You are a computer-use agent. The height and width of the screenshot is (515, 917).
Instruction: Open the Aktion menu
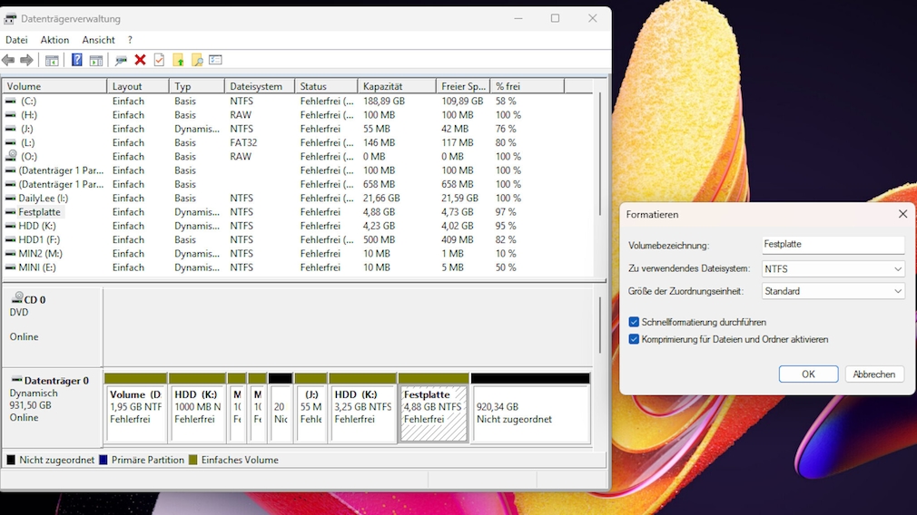pyautogui.click(x=54, y=40)
